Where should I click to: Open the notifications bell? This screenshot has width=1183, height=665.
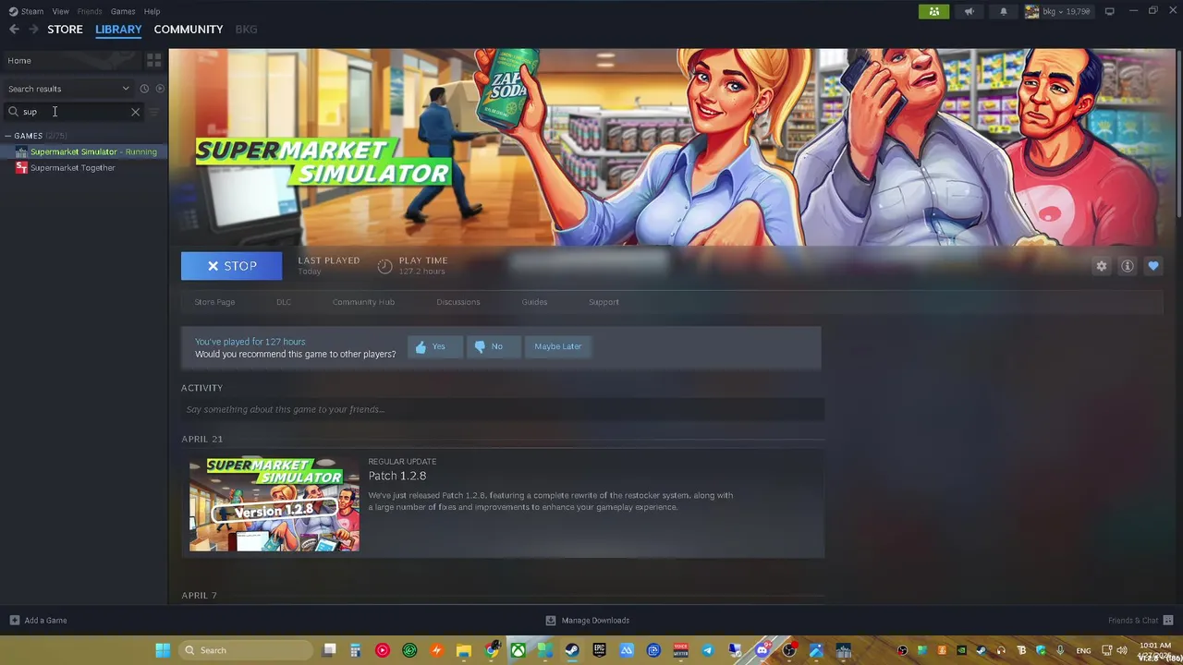point(1003,11)
